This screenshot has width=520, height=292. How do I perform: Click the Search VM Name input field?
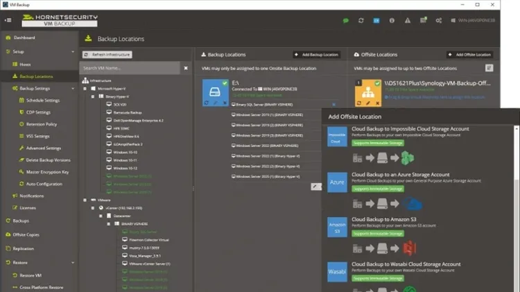pyautogui.click(x=130, y=68)
